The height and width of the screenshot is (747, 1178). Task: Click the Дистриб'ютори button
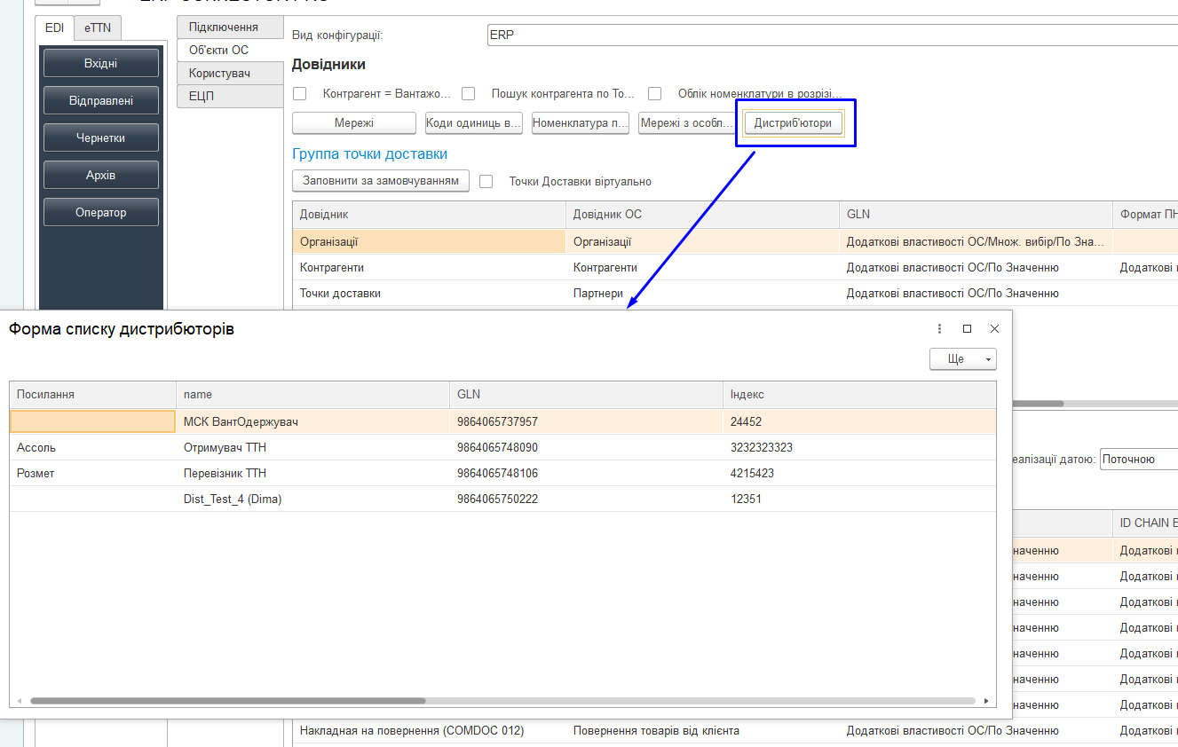click(x=793, y=123)
